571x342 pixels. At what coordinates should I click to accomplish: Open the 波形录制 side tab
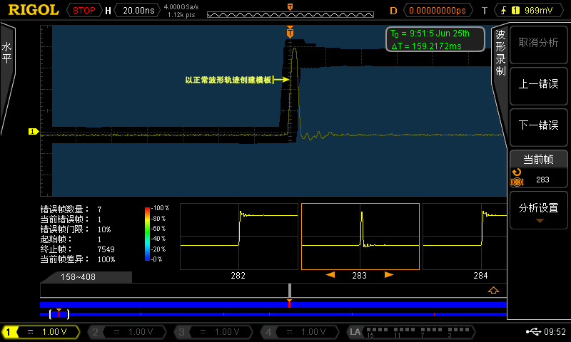tap(500, 53)
